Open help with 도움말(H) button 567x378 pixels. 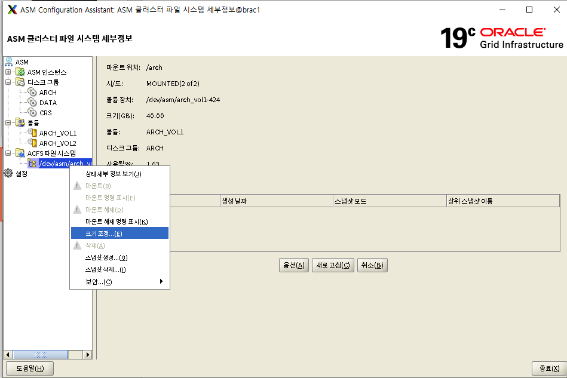point(30,368)
